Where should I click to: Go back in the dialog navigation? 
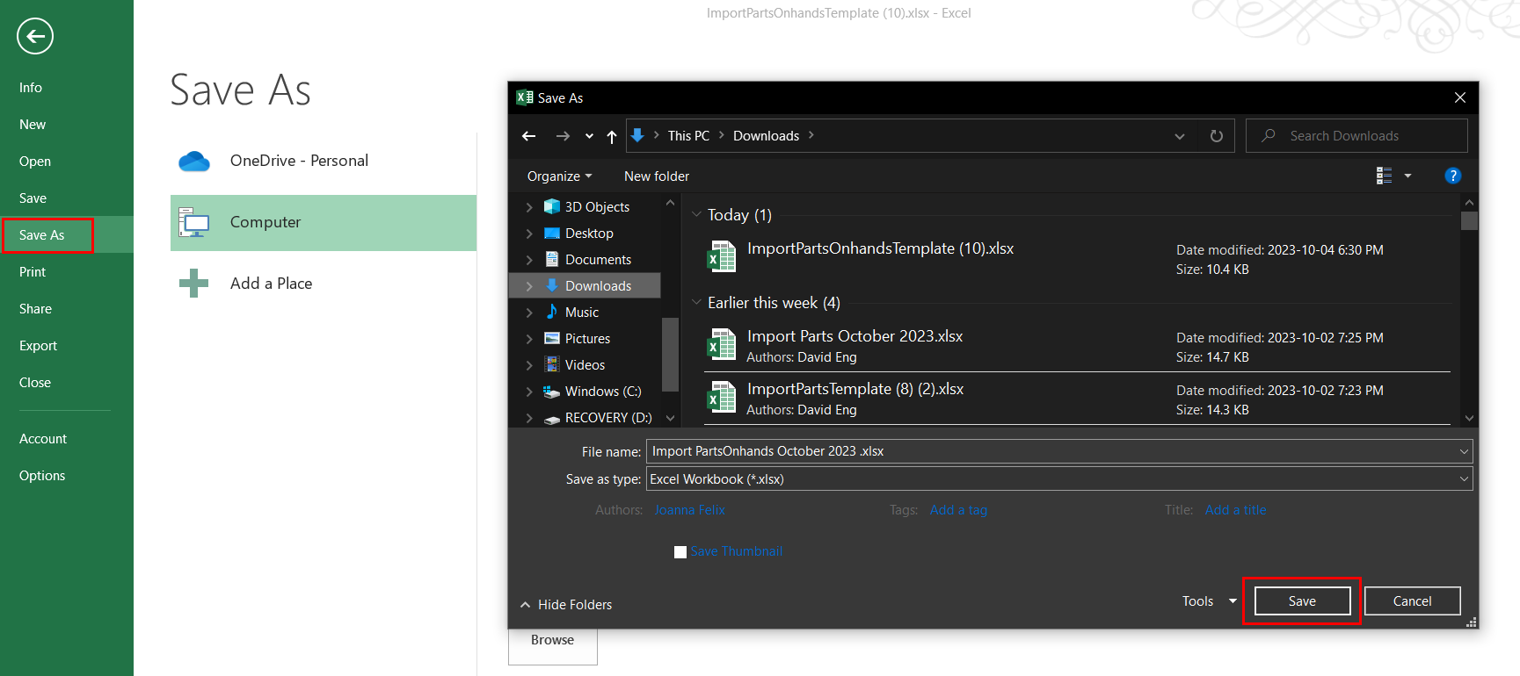coord(528,136)
